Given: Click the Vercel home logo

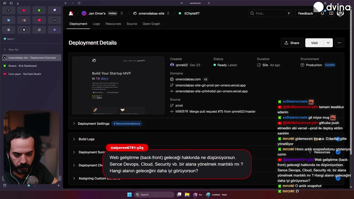Looking at the screenshot, I should point(71,13).
